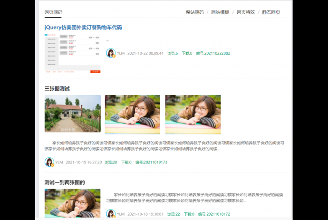Click the 浏览:20 view count
This screenshot has width=328, height=220.
111,163
